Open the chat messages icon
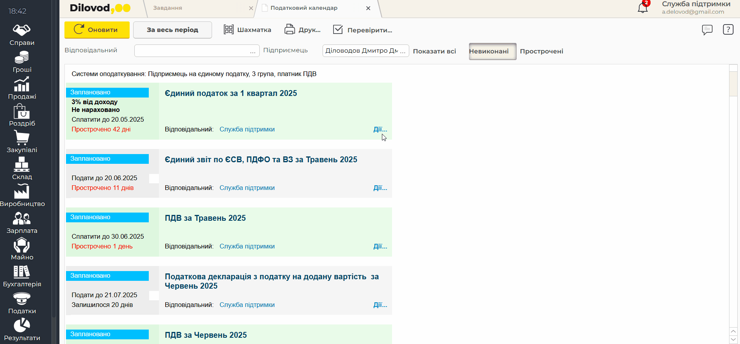This screenshot has width=740, height=344. point(707,30)
